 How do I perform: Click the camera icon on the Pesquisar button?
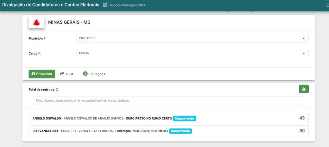tap(33, 74)
